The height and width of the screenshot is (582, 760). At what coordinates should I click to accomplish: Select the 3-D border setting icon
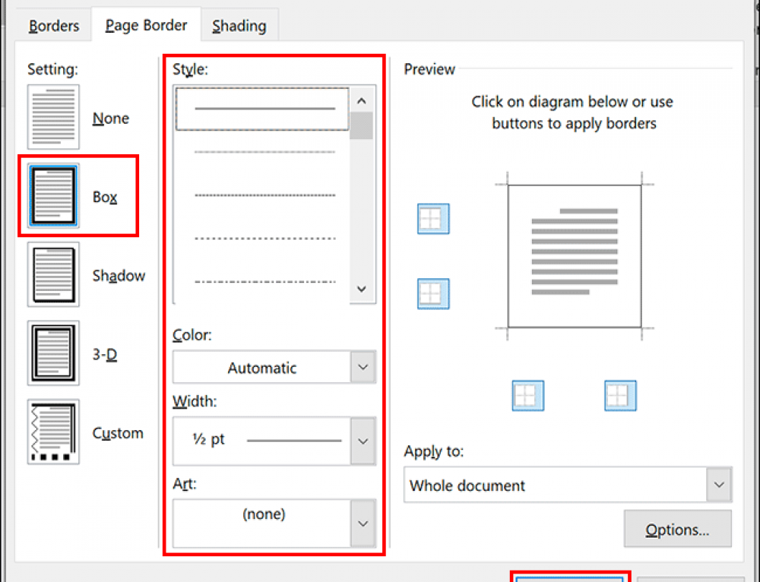[x=53, y=353]
